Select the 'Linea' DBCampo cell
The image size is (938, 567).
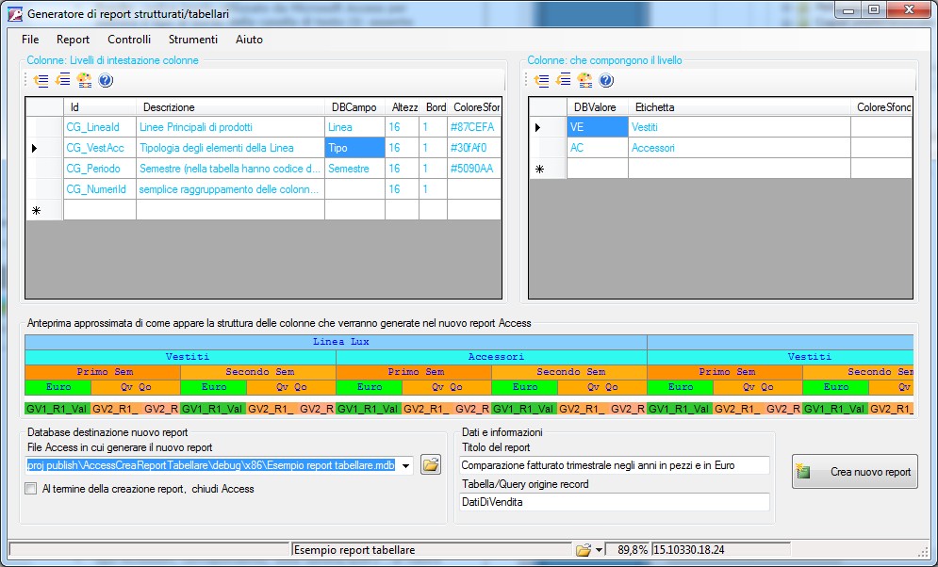click(x=354, y=127)
